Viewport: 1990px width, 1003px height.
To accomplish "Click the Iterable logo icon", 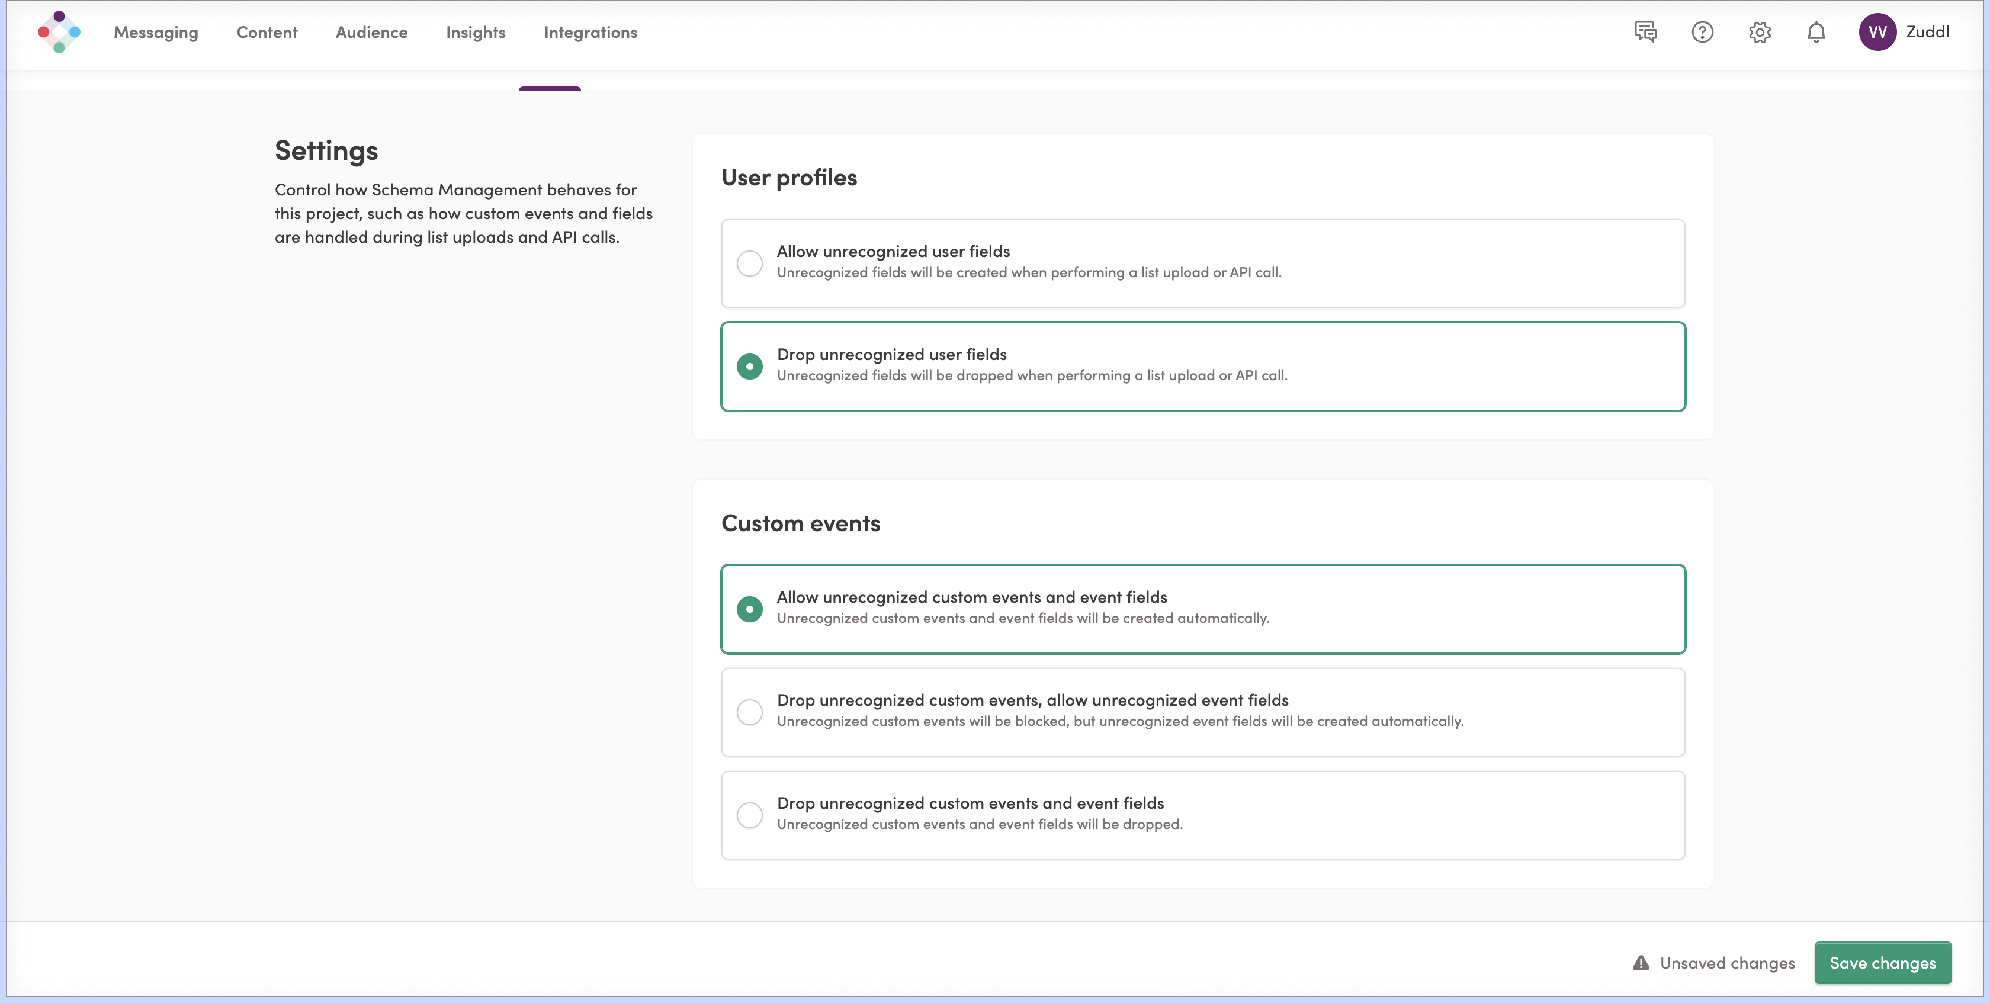I will (59, 31).
